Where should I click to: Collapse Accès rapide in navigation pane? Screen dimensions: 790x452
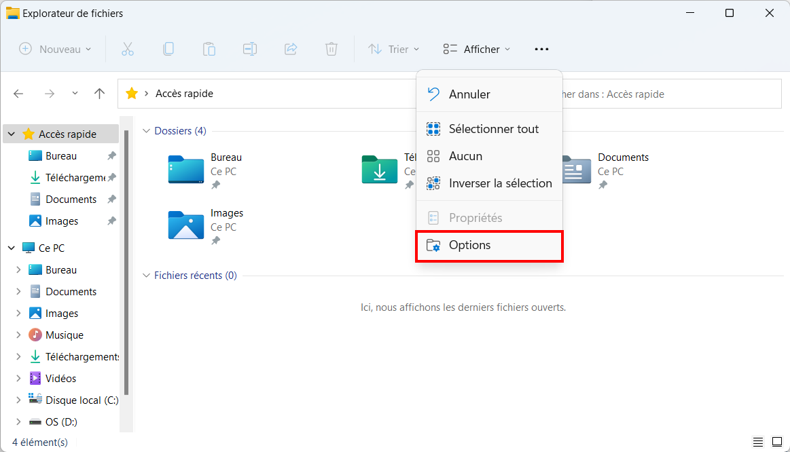click(x=12, y=134)
